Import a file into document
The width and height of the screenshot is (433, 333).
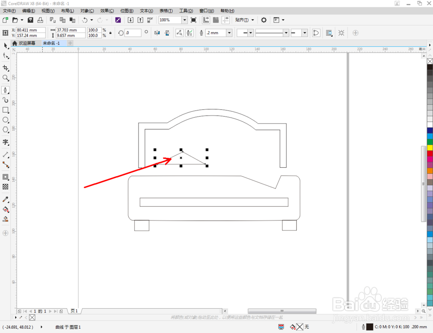click(x=130, y=20)
